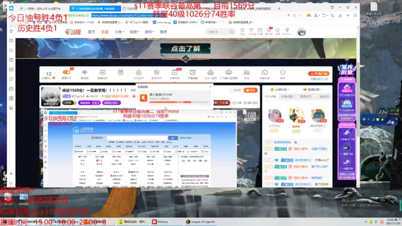Click the Douyu logo
This screenshot has height=226, width=402.
pos(73,32)
